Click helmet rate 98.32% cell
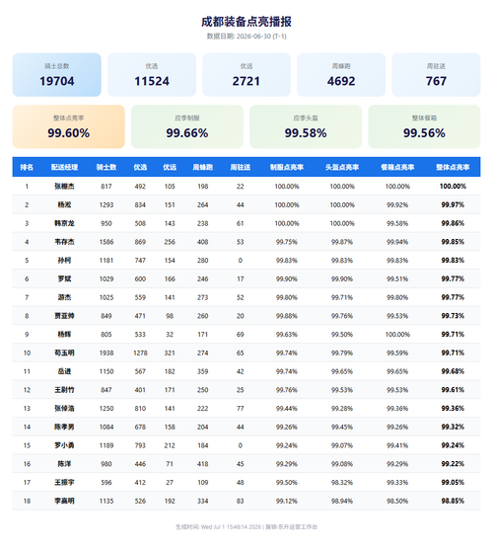 [x=342, y=483]
